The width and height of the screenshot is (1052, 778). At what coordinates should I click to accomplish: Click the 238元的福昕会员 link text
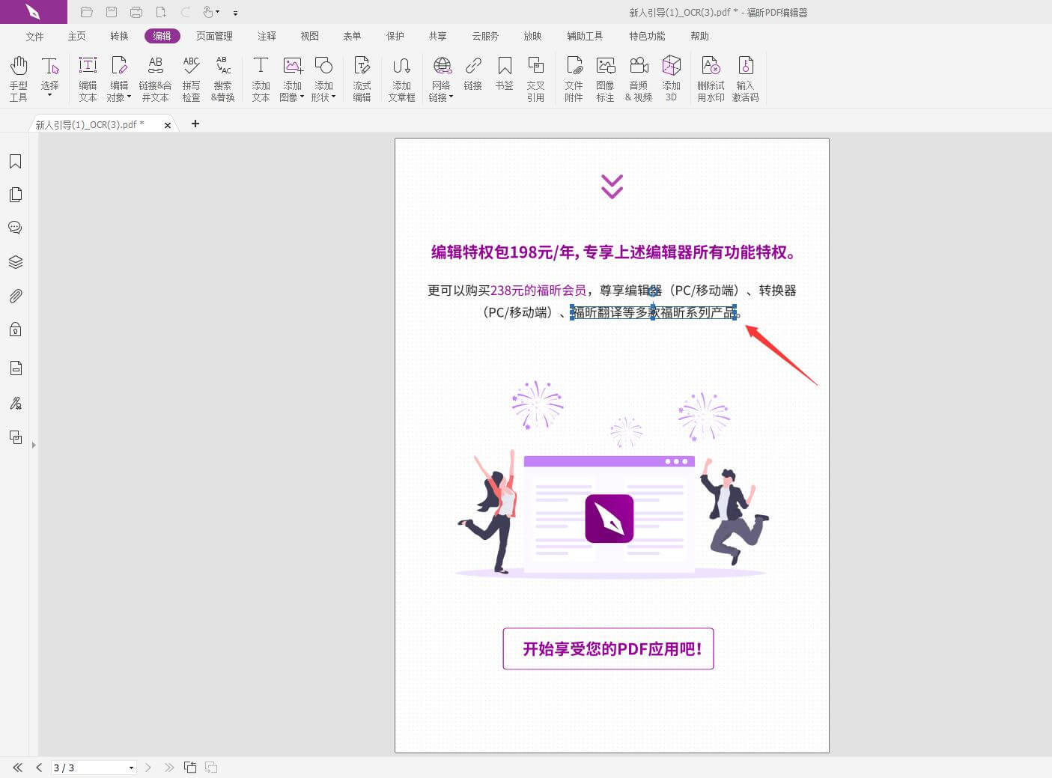538,290
